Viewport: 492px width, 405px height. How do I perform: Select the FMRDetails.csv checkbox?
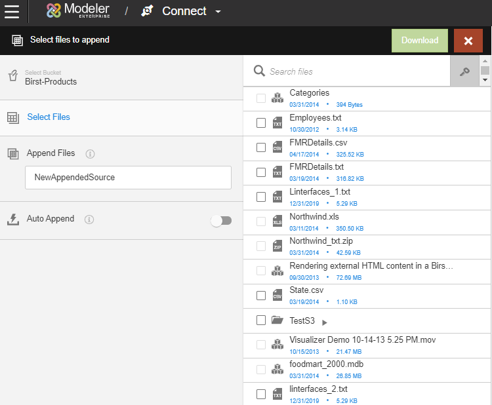tap(261, 148)
